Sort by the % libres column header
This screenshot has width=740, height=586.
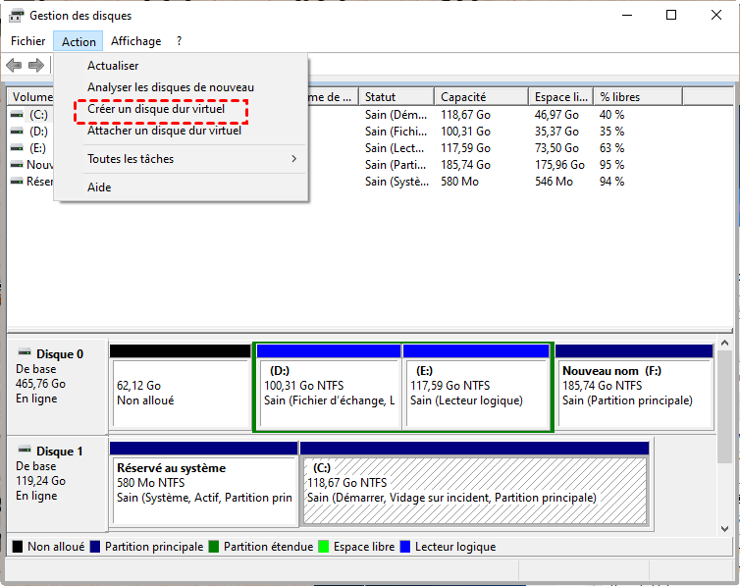(638, 97)
